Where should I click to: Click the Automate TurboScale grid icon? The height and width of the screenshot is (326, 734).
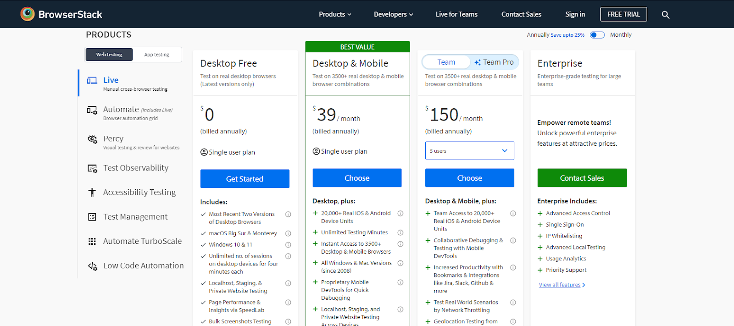(92, 241)
